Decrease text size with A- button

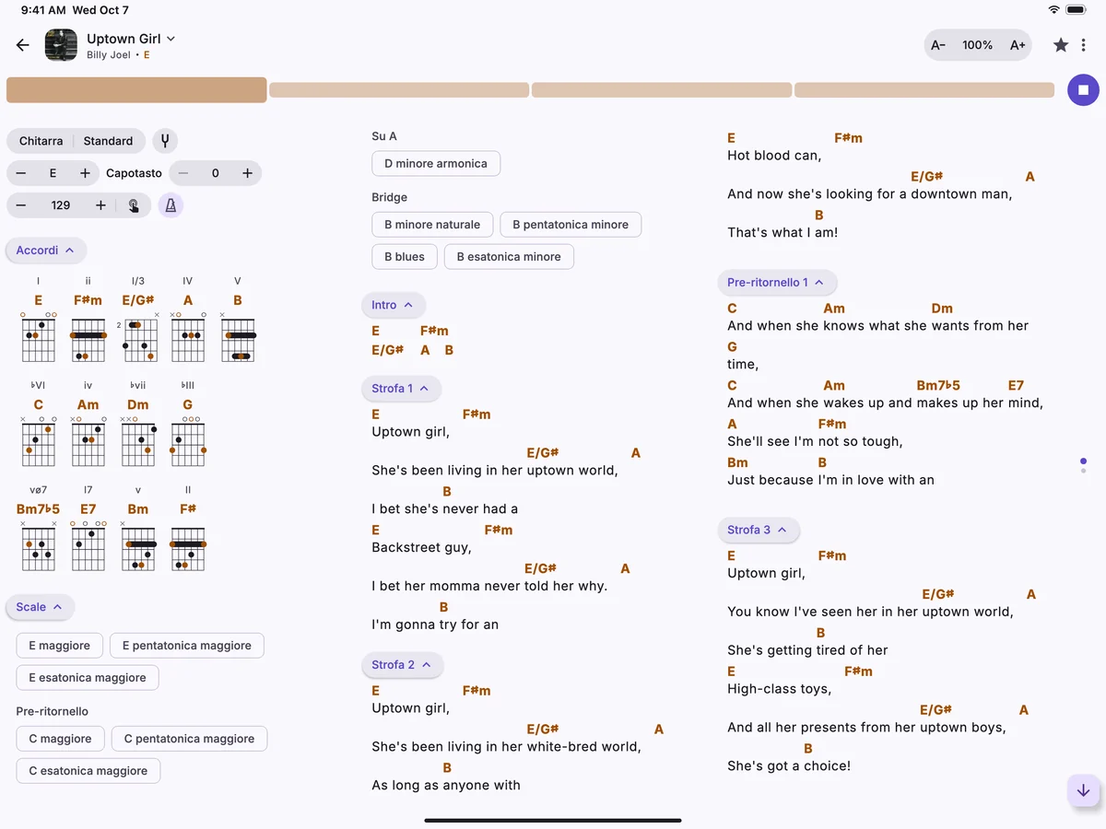(x=938, y=45)
